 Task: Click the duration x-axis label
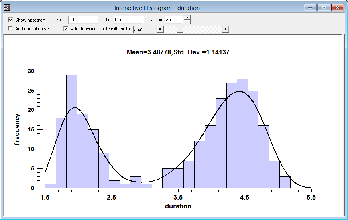point(178,206)
